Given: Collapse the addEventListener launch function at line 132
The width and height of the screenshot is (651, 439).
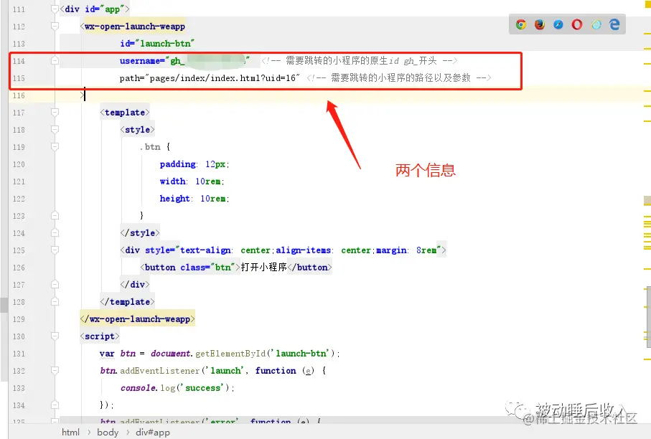Looking at the screenshot, I should point(55,371).
